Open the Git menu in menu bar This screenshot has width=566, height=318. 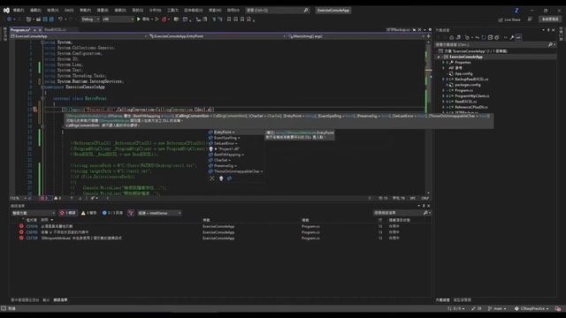point(69,10)
